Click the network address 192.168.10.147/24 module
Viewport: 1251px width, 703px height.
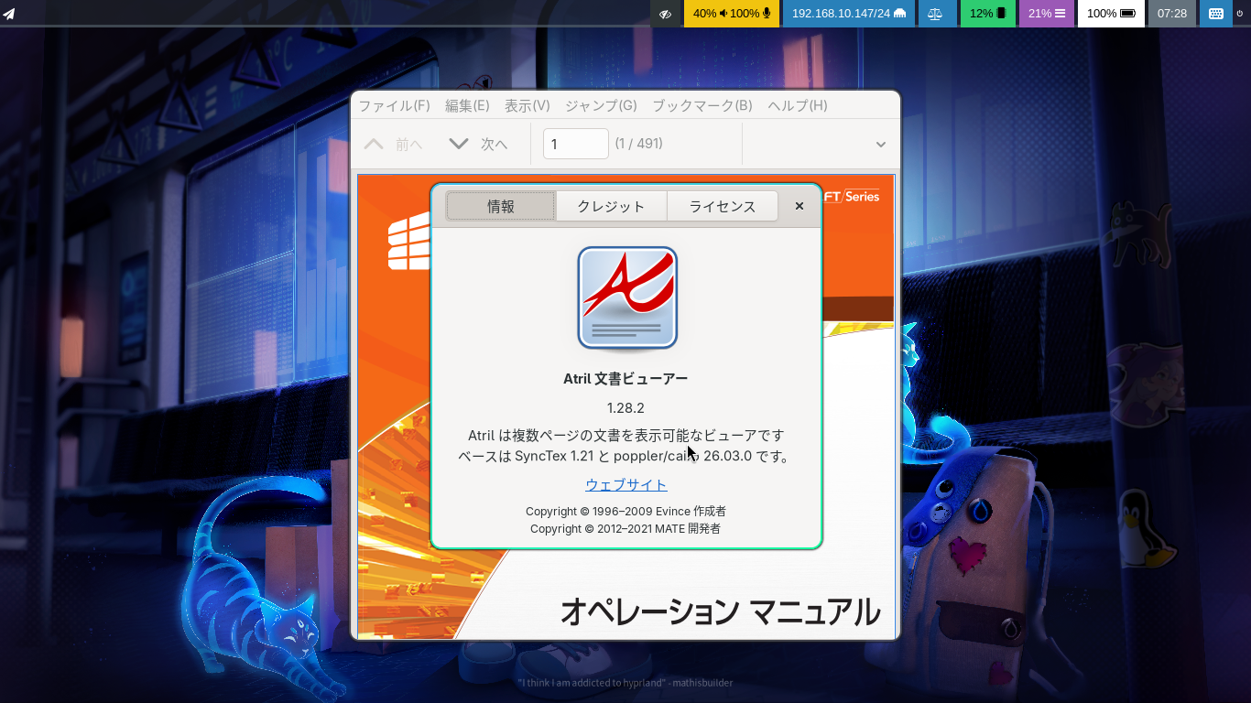coord(849,14)
